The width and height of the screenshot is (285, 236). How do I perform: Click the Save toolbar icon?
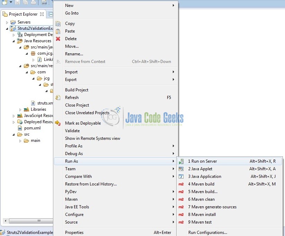(x=17, y=3)
